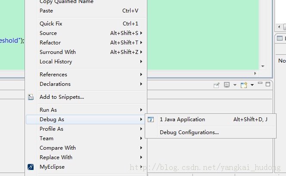This screenshot has width=286, height=176.
Task: Click the Display Selected Console monitor icon
Action: 227,85
